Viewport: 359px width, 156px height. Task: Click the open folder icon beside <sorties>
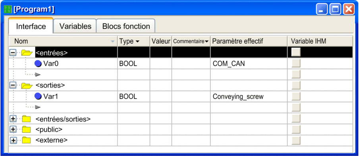(27, 86)
